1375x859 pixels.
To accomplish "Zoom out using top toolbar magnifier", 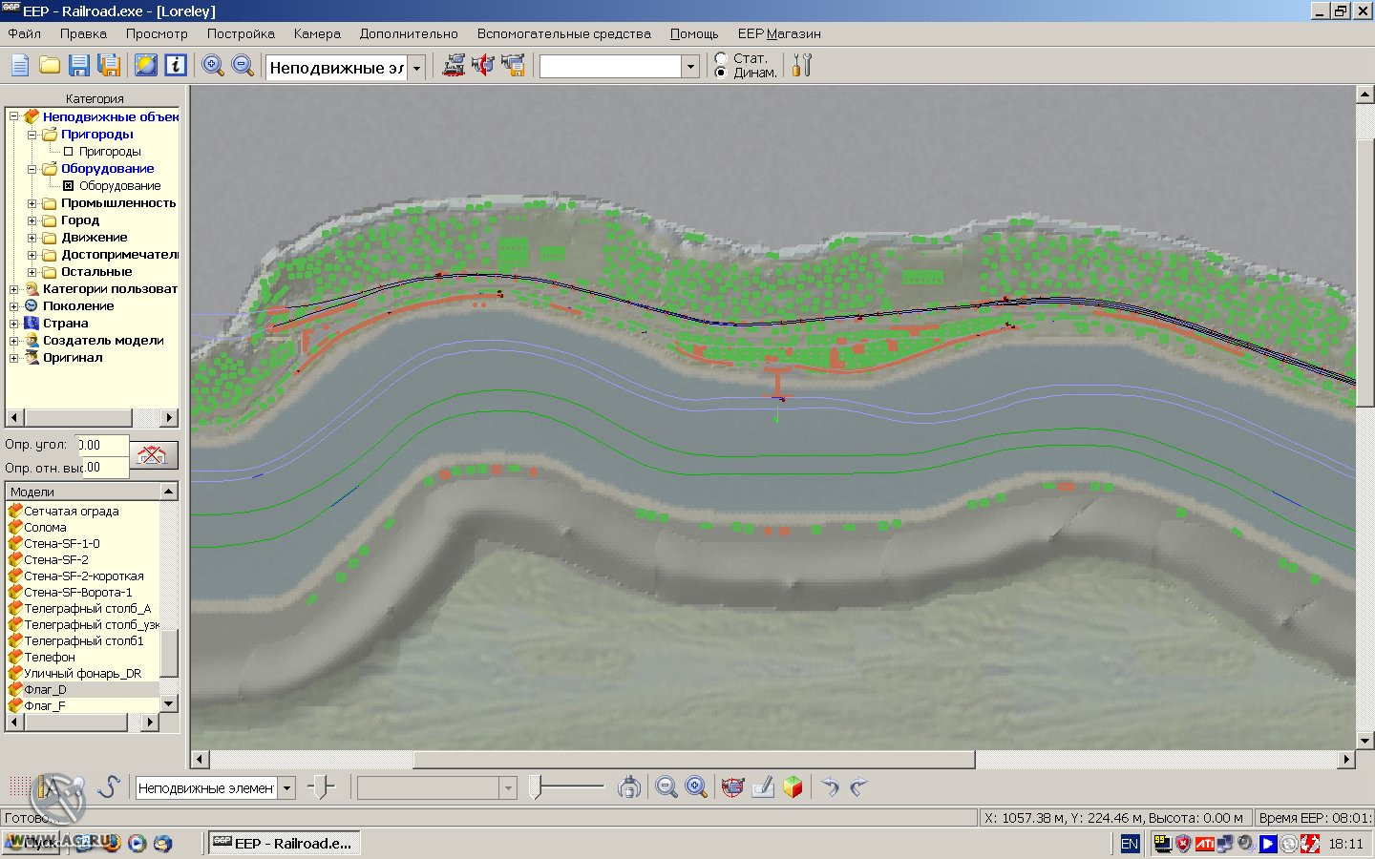I will [x=243, y=65].
